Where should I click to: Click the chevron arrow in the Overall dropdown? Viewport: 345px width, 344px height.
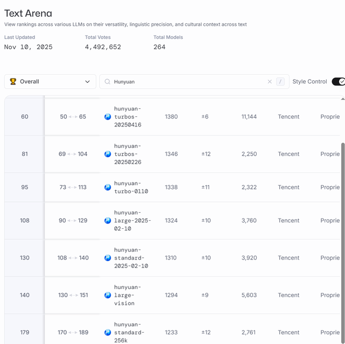87,82
